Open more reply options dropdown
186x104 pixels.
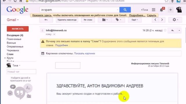[x=179, y=31]
